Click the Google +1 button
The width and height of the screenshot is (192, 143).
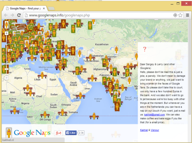(58, 133)
